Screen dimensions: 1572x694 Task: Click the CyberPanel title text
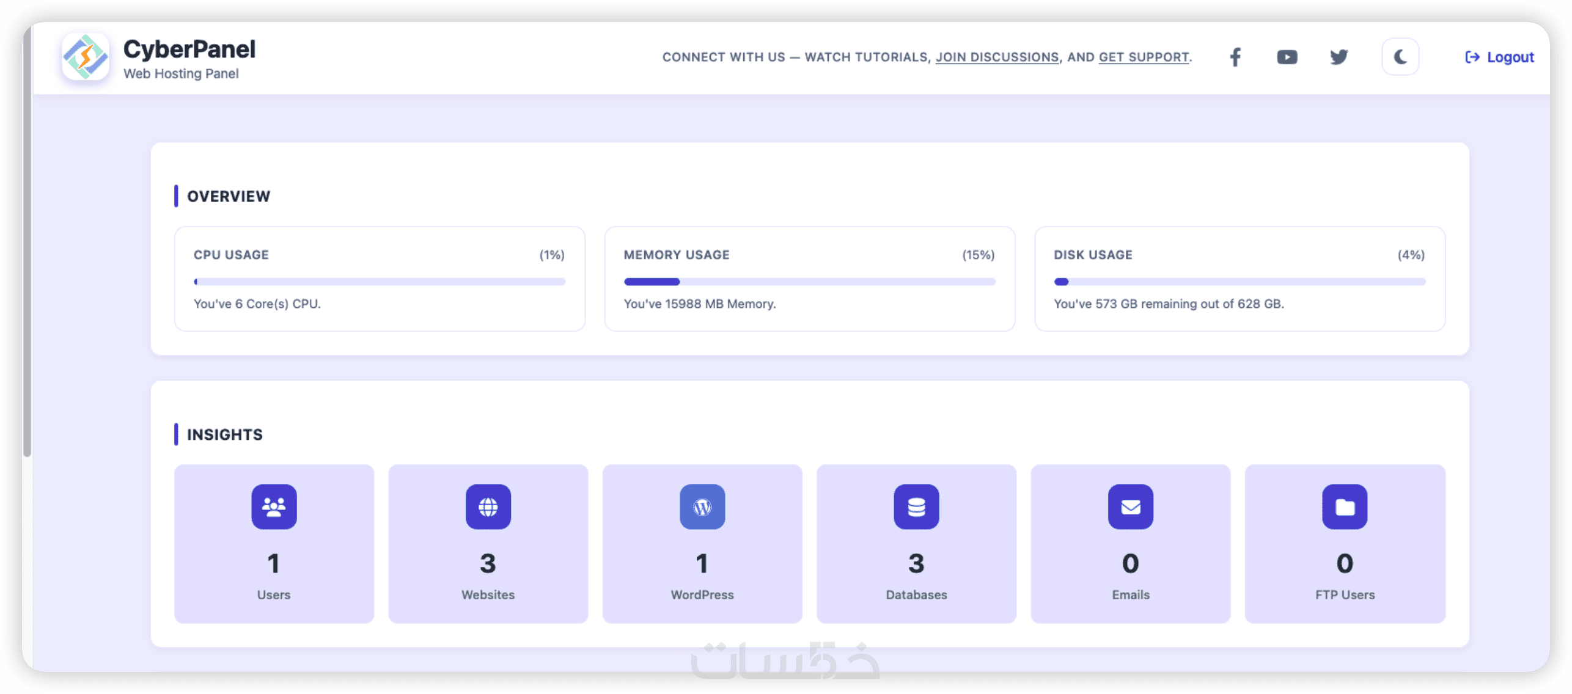[x=189, y=49]
